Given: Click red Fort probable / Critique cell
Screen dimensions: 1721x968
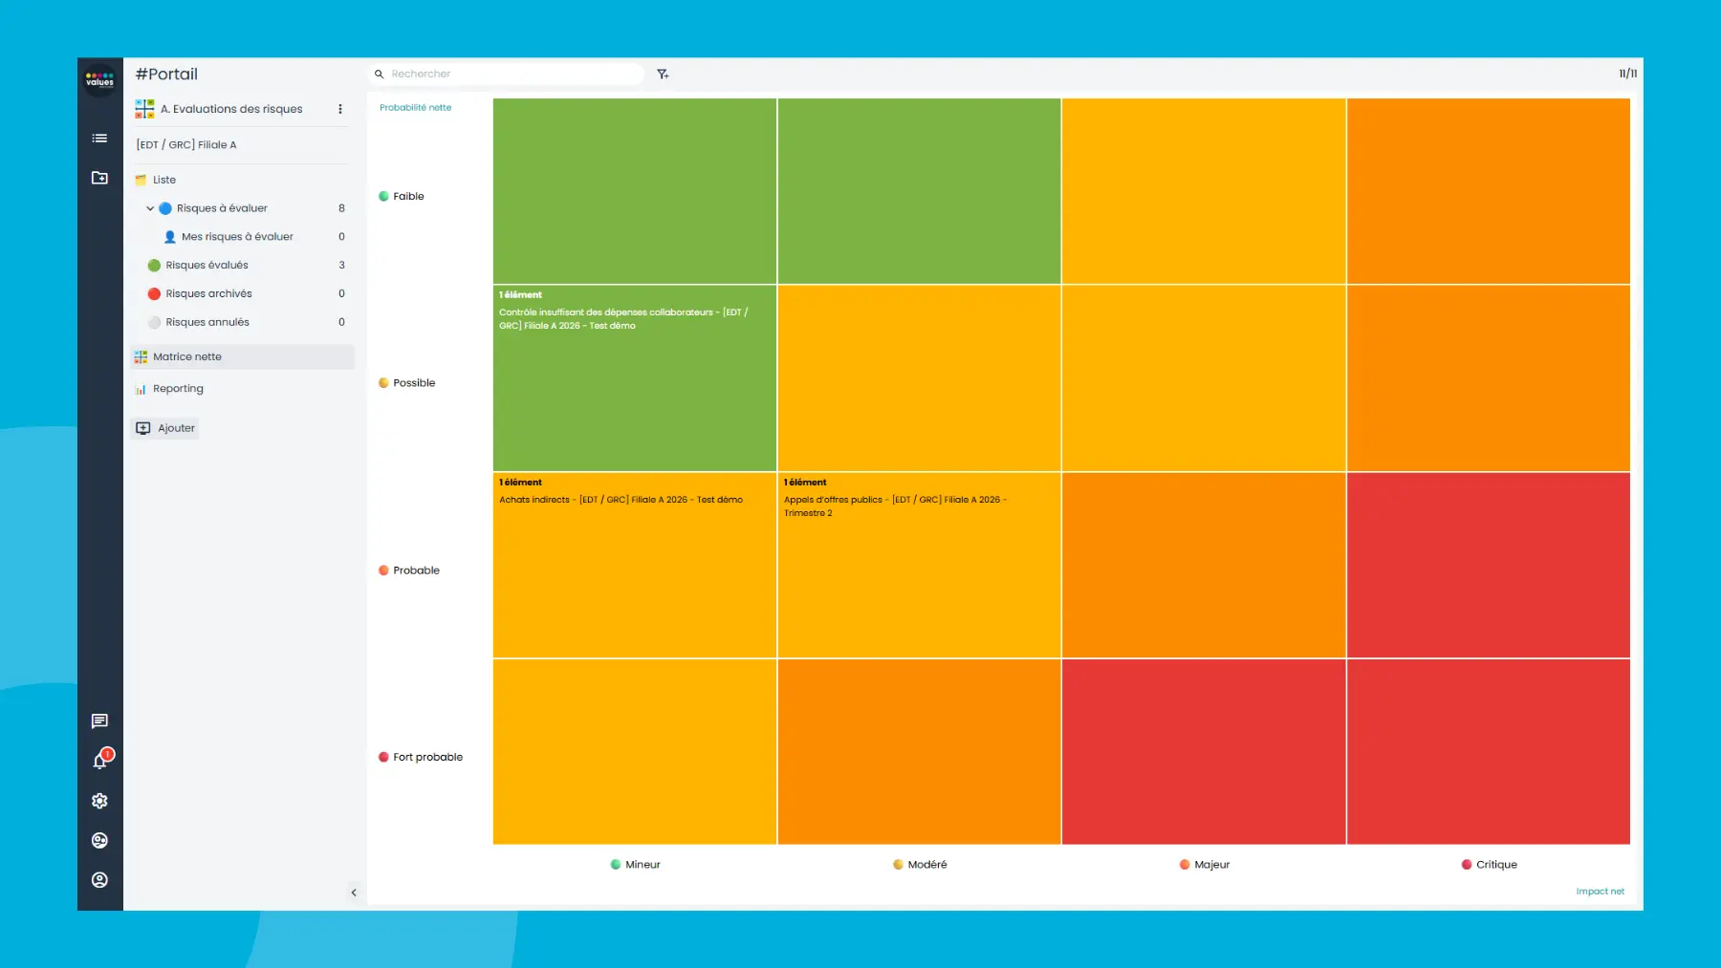Looking at the screenshot, I should tap(1488, 752).
